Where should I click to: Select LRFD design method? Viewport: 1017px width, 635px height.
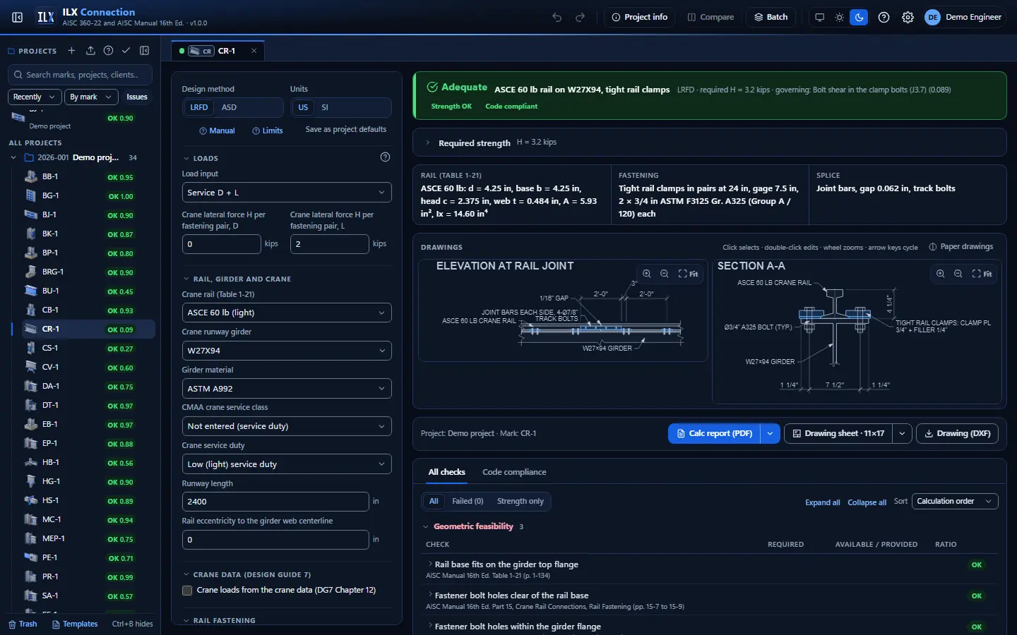(199, 107)
